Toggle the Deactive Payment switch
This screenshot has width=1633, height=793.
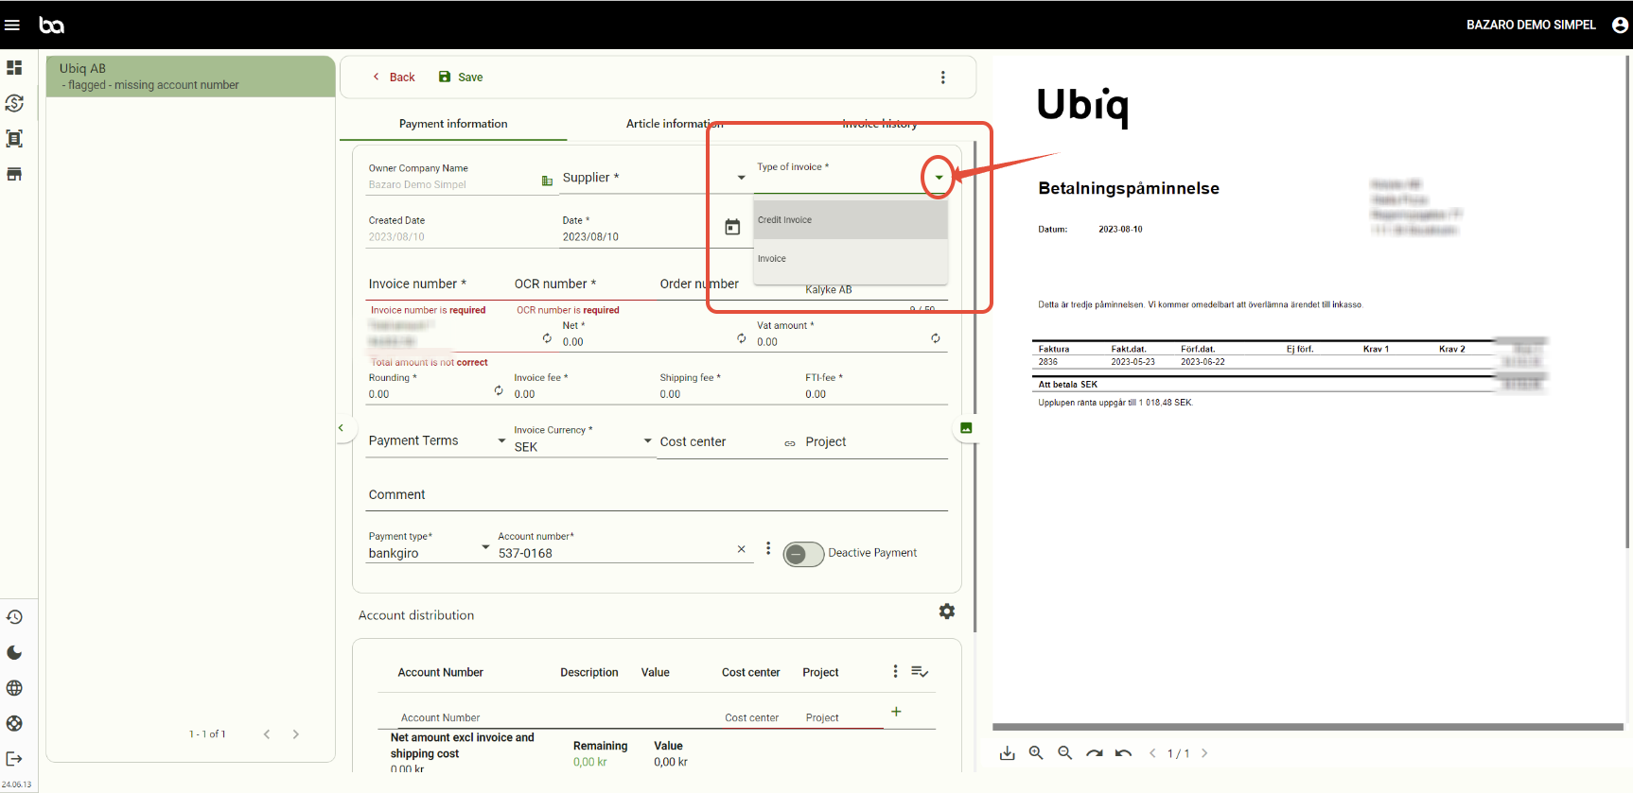[x=803, y=554]
